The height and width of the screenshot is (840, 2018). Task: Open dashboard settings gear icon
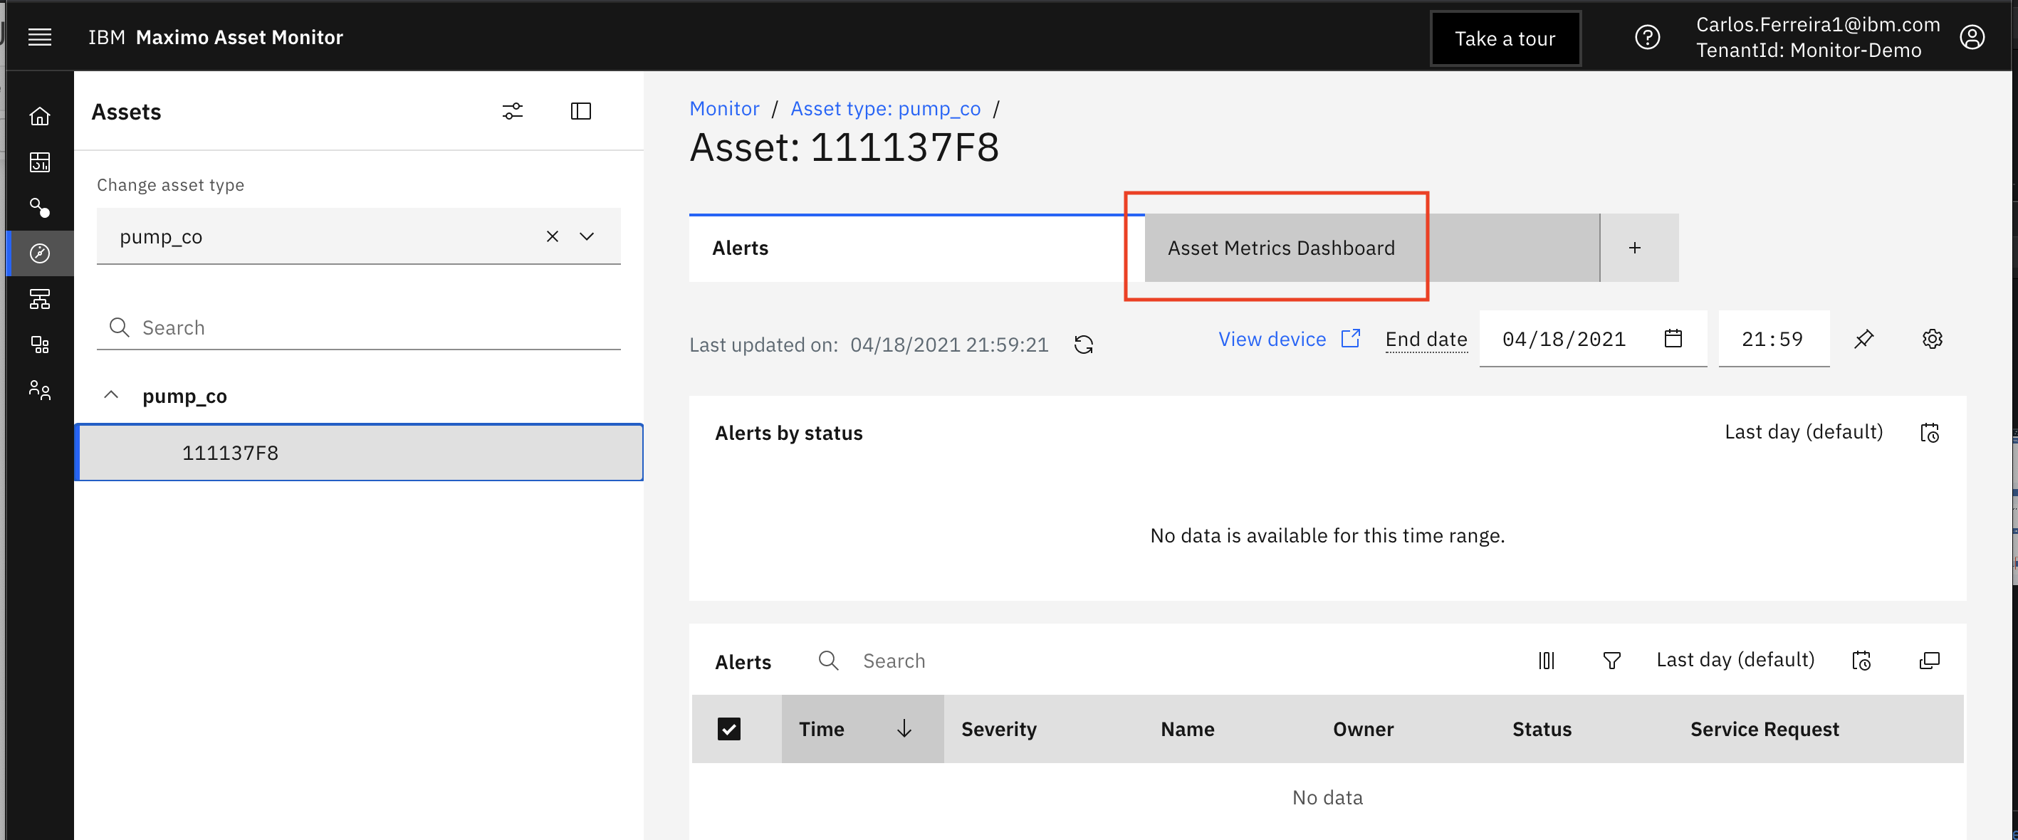point(1932,339)
